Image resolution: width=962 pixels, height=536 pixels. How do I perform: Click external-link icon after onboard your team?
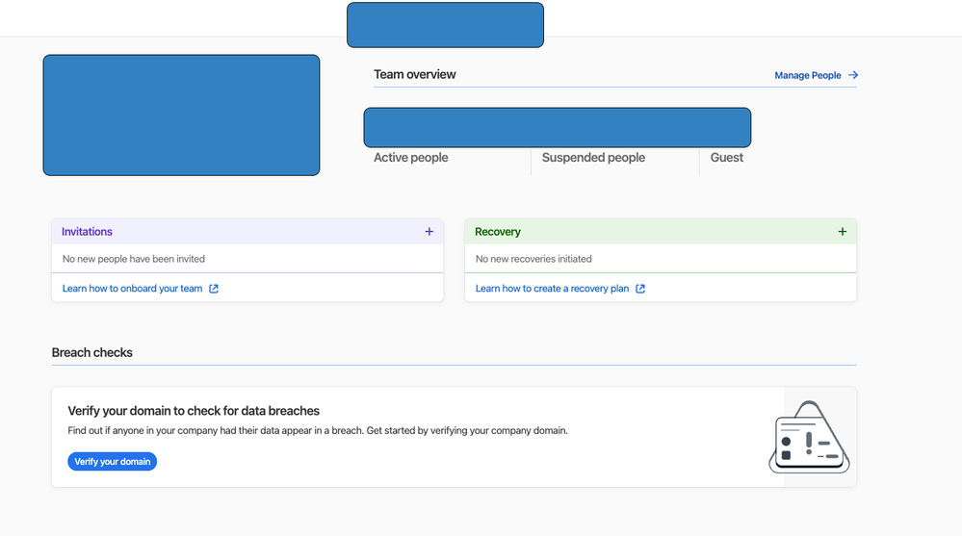coord(214,289)
